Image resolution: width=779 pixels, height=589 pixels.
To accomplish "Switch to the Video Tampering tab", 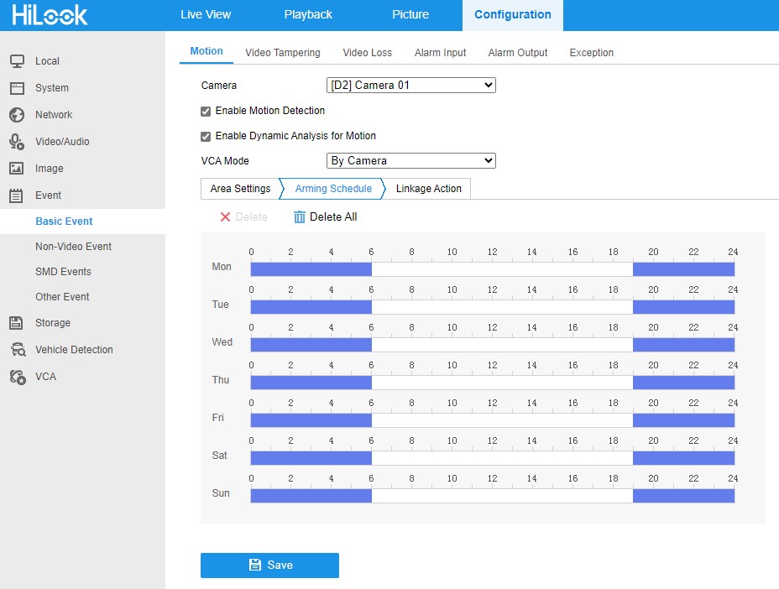I will (282, 53).
